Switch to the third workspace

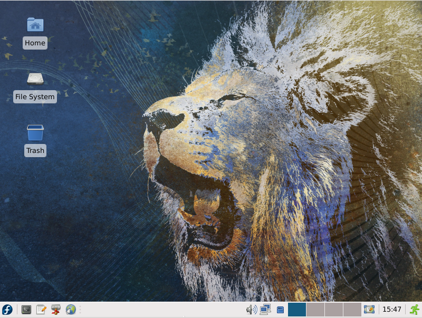tap(334, 310)
